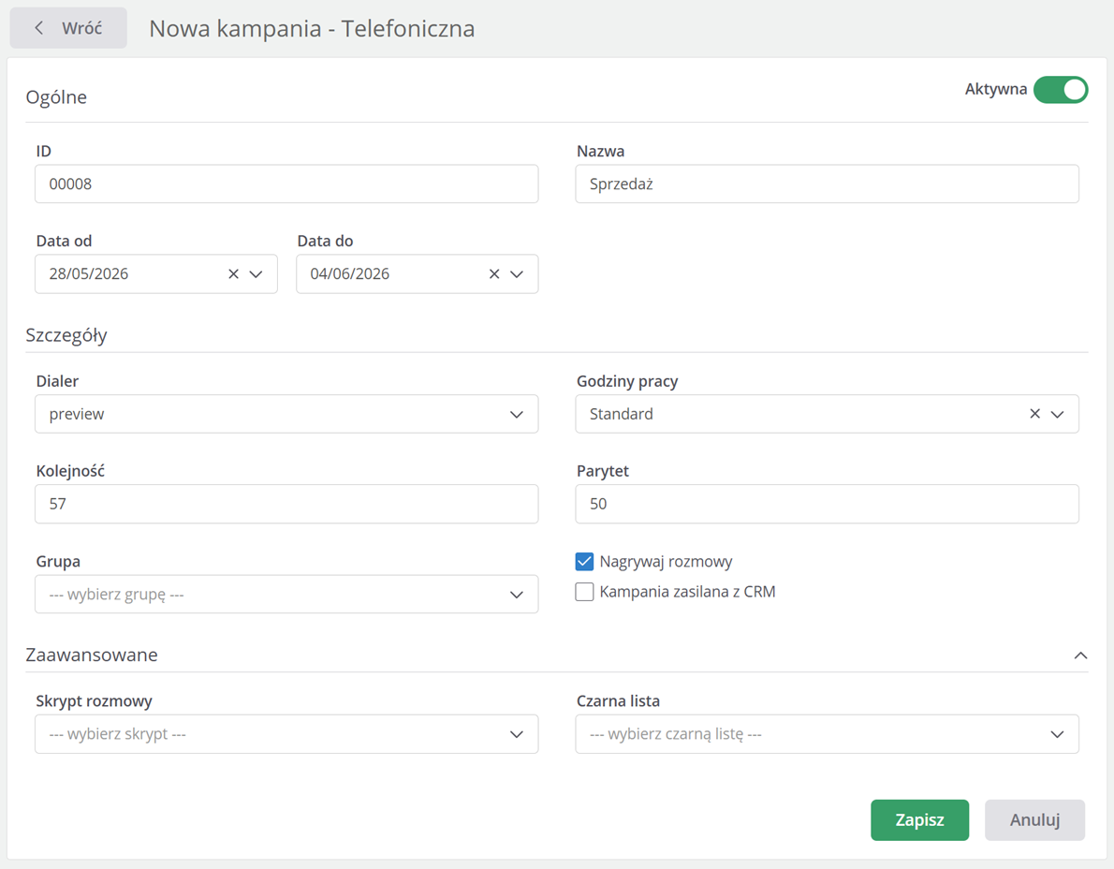
Task: Click the Nazwa input field
Action: tap(827, 184)
